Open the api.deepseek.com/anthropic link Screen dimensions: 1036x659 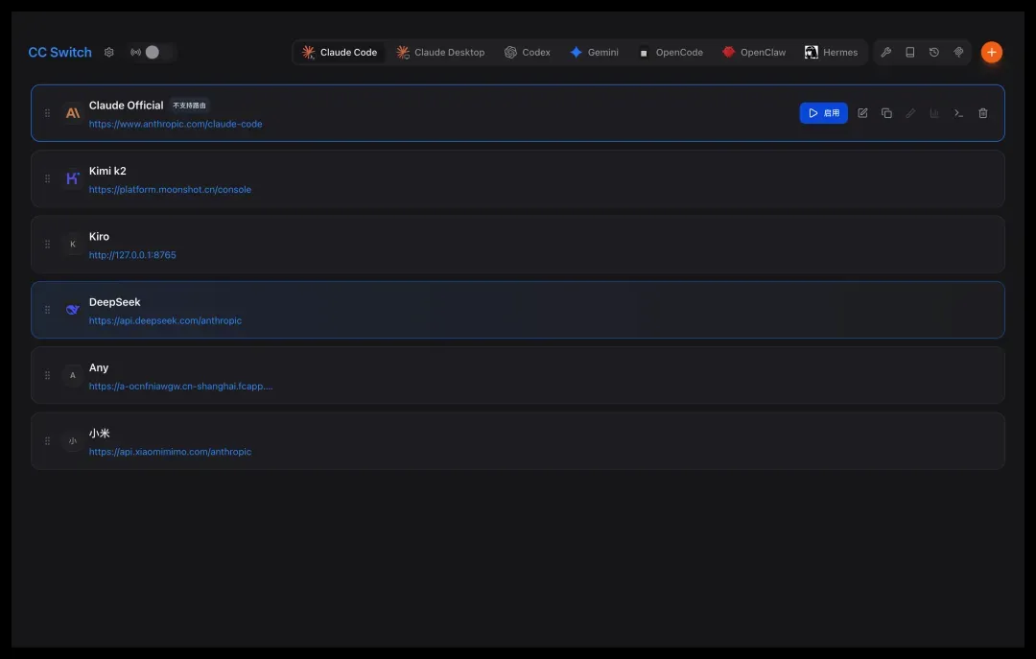click(165, 320)
